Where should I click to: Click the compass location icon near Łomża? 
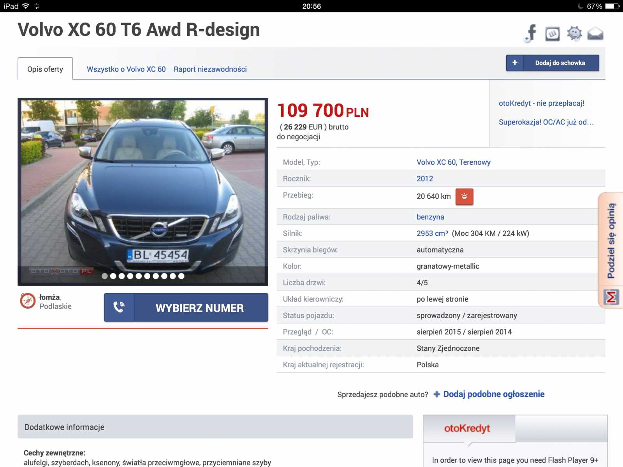(28, 301)
